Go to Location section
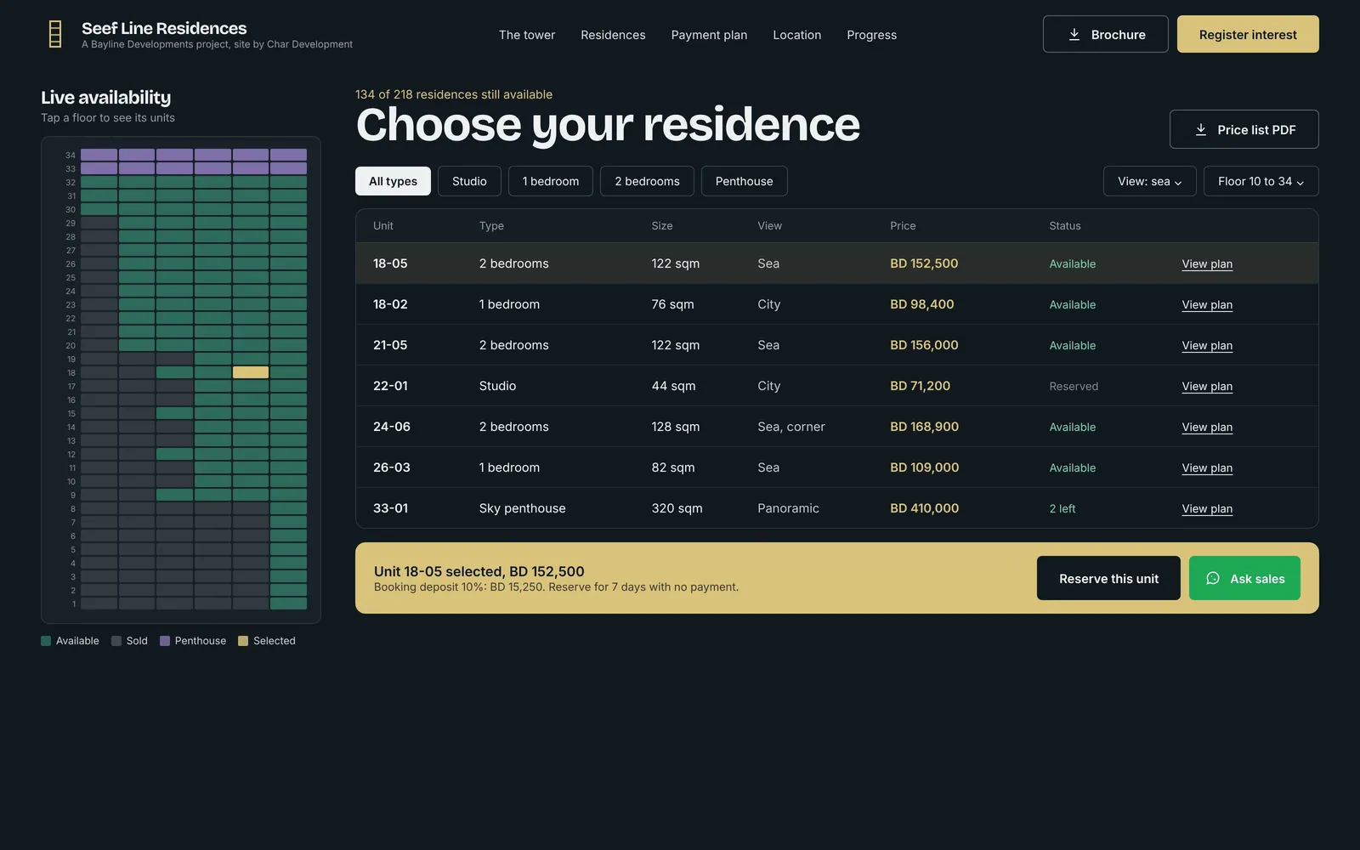The image size is (1360, 850). pyautogui.click(x=796, y=35)
